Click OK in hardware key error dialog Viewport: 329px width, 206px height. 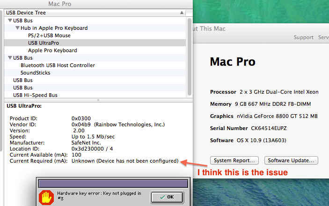tap(167, 197)
